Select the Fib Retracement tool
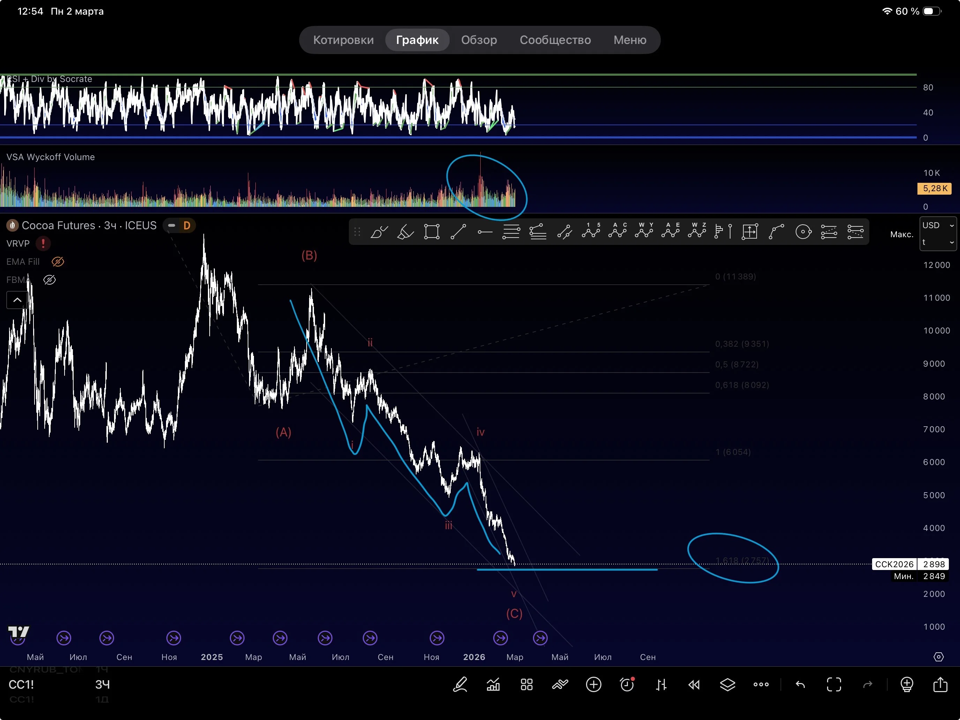The width and height of the screenshot is (960, 720). pos(511,232)
